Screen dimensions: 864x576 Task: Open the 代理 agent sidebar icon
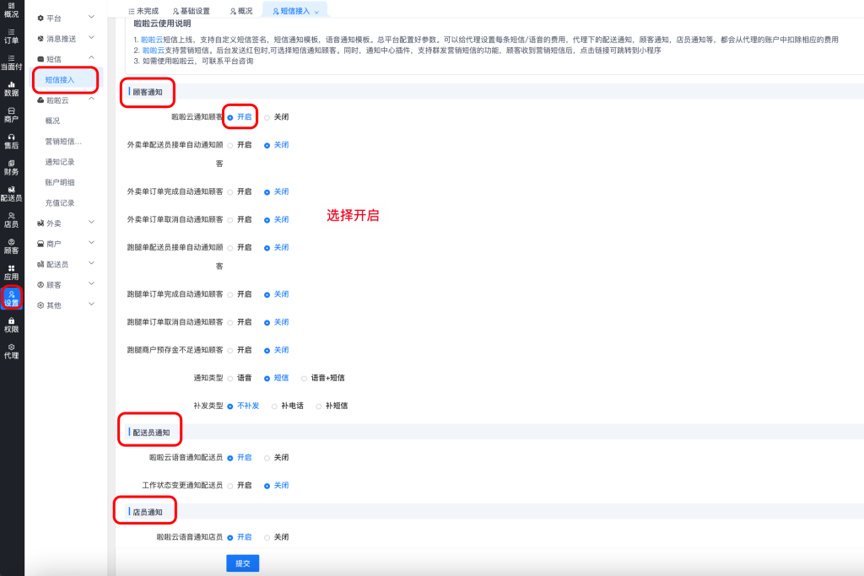tap(11, 350)
